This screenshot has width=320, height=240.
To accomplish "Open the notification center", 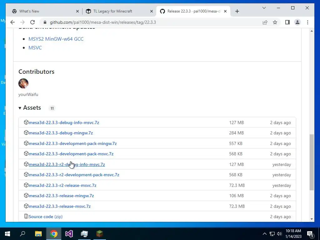I will tap(310, 234).
